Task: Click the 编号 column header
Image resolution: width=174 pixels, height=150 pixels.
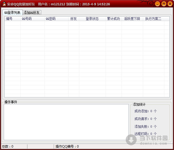Action: pos(12,19)
